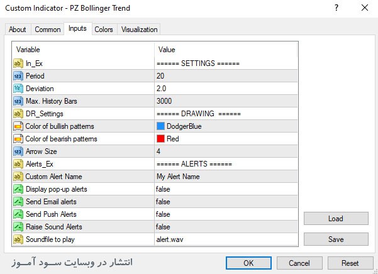Image resolution: width=378 pixels, height=274 pixels.
Task: Click the boolean icon beside Send Email alerts
Action: pos(18,202)
